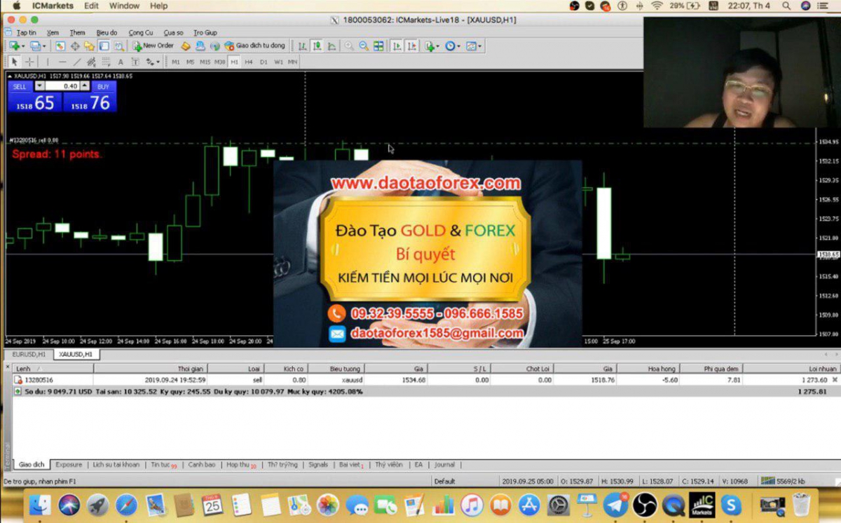
Task: Select the crosshair tool
Action: [29, 62]
